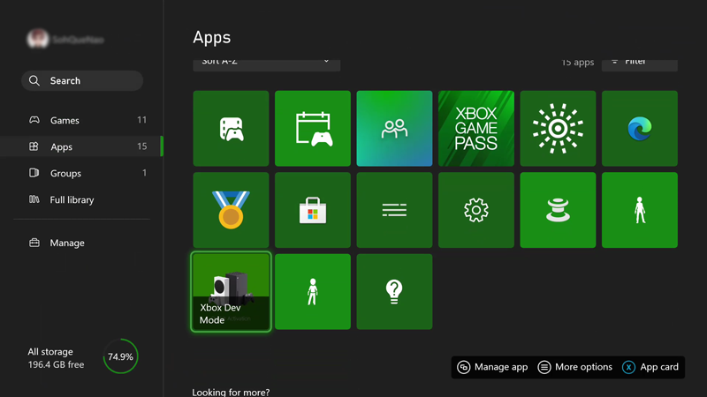Click the 74.9% storage usage ring
This screenshot has width=707, height=397.
(120, 357)
